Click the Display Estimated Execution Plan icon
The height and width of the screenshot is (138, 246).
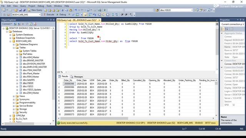tap(77, 15)
